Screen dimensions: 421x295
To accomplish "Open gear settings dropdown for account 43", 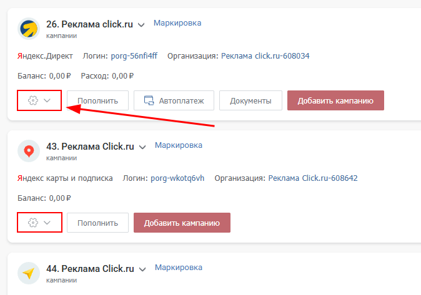I will (x=39, y=223).
